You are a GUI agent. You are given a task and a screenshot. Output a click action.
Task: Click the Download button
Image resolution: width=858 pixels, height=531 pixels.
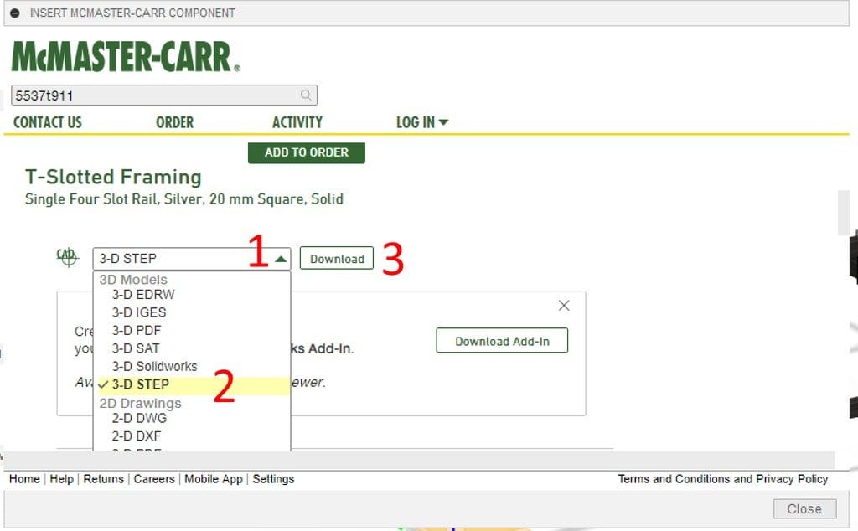[337, 259]
